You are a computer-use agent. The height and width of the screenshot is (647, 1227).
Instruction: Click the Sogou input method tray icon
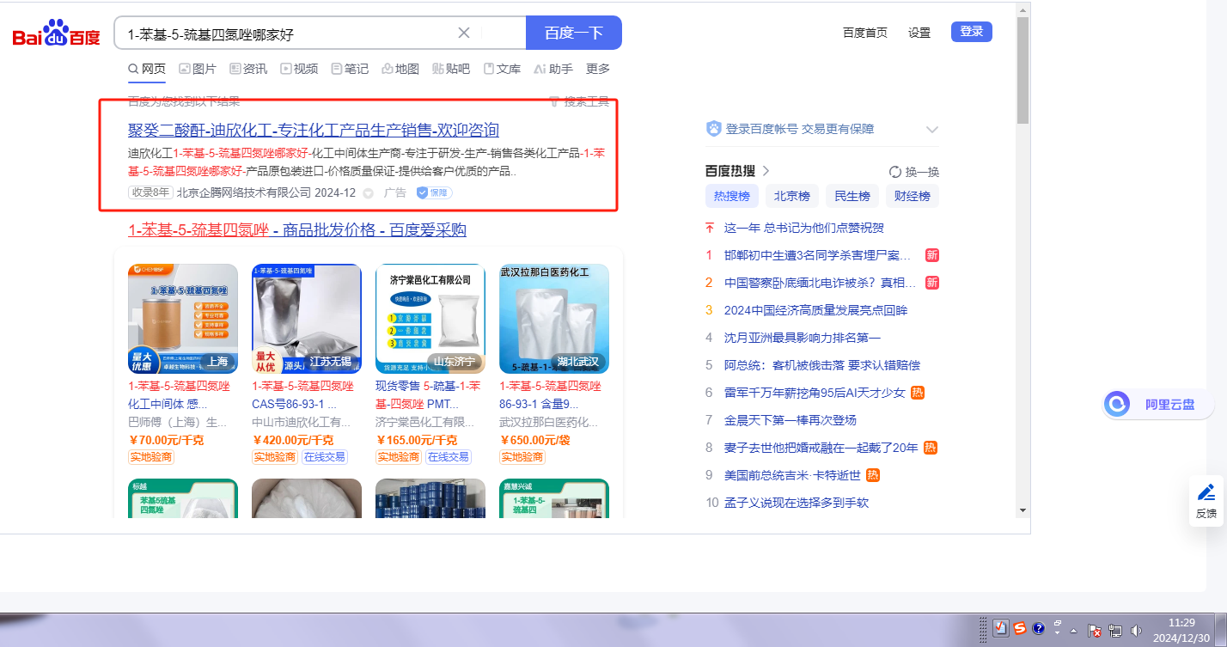(1019, 629)
